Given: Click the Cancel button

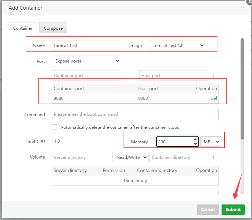Looking at the screenshot, I should point(208,209).
